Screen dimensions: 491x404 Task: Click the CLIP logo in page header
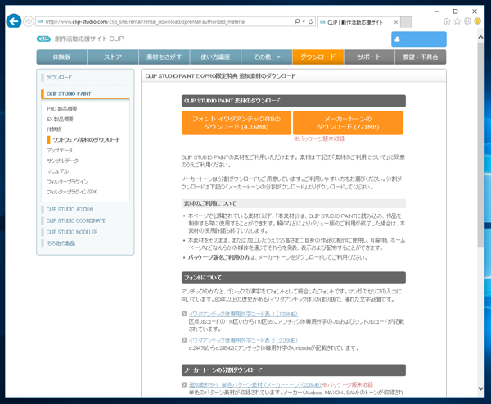pyautogui.click(x=43, y=39)
